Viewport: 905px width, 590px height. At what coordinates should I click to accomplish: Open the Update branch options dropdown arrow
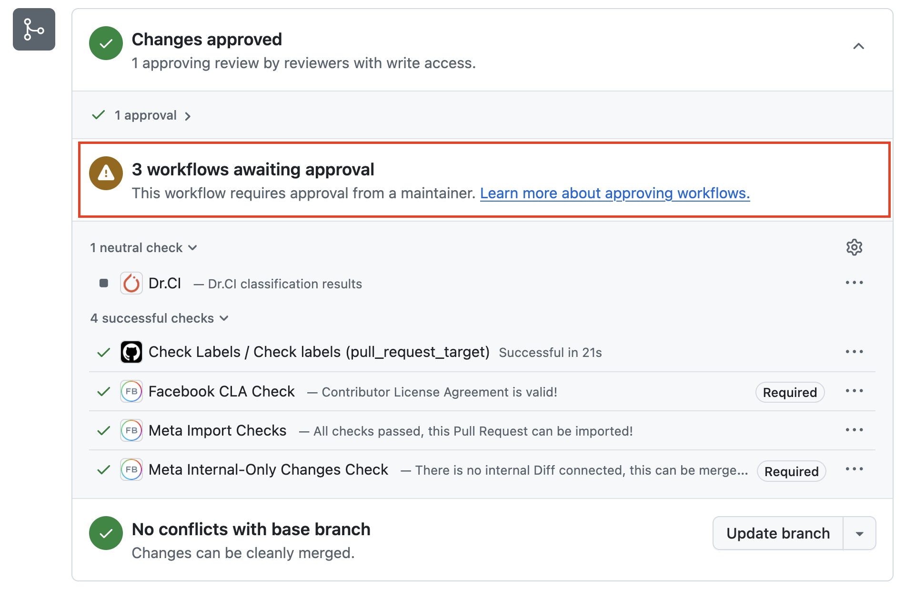point(859,533)
